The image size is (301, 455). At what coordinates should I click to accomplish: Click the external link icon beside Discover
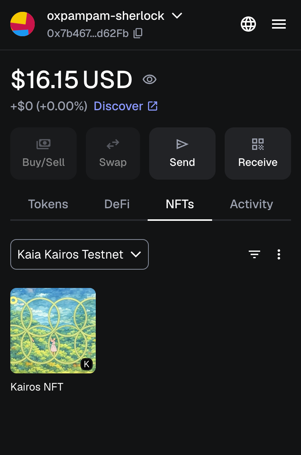click(153, 106)
